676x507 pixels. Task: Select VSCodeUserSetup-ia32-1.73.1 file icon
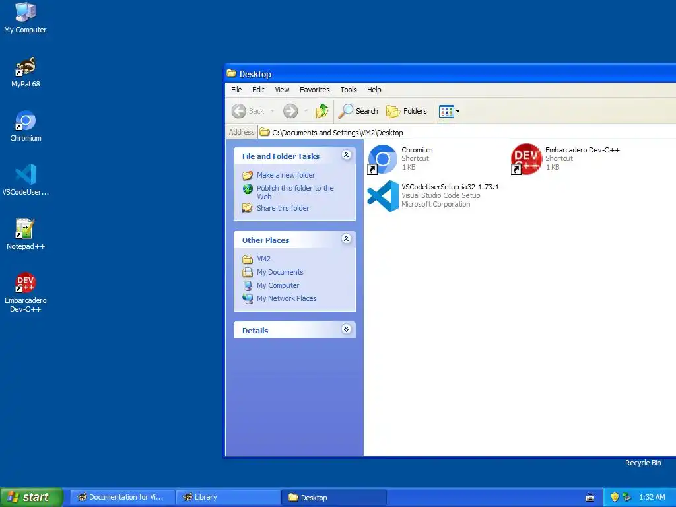[x=383, y=196]
